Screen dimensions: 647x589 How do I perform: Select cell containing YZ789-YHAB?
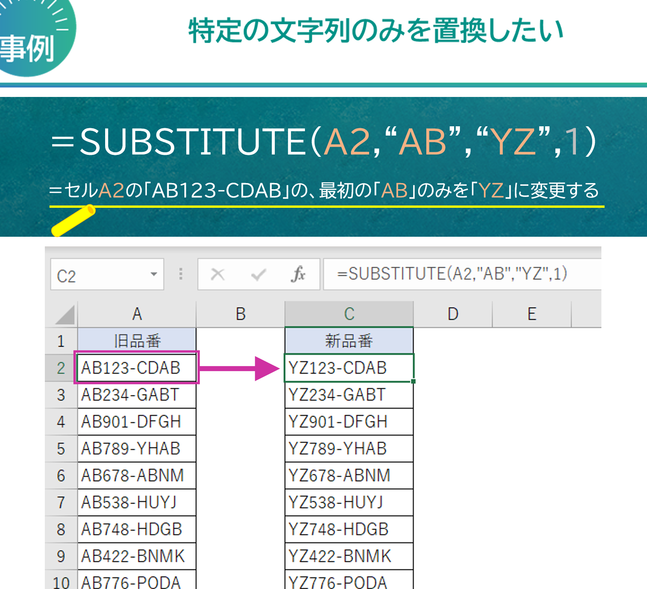click(x=349, y=449)
